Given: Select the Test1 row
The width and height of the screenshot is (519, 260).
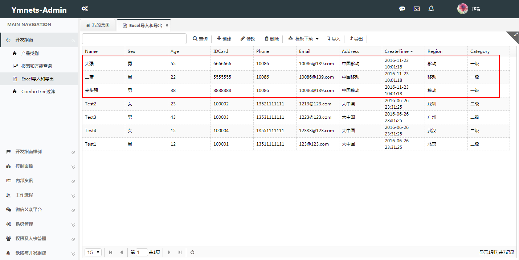Looking at the screenshot, I should [x=296, y=144].
